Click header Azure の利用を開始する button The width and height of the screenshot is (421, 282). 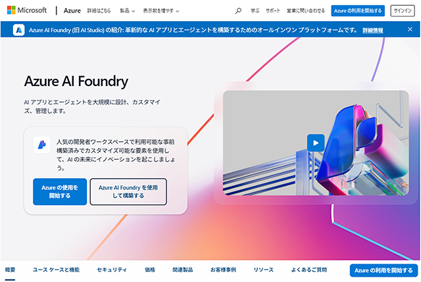point(358,11)
